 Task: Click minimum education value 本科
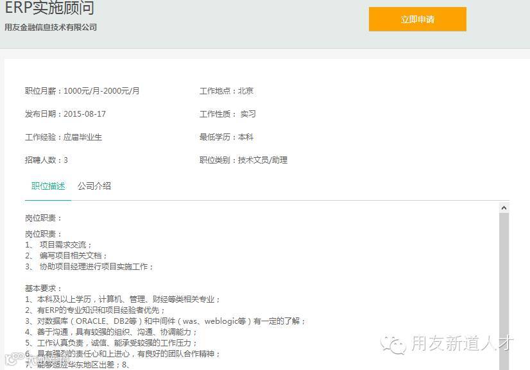click(x=245, y=137)
